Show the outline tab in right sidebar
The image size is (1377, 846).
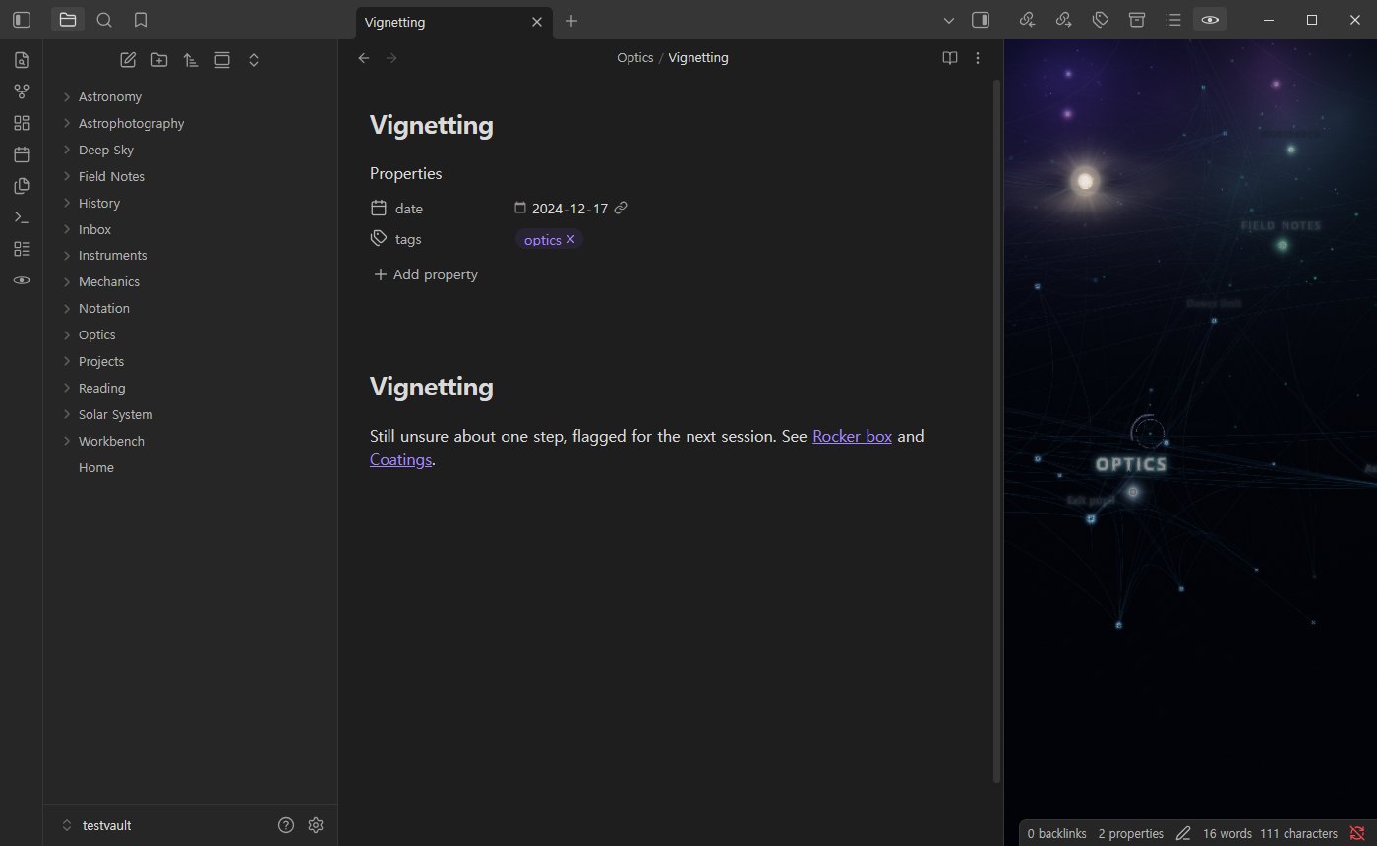[1173, 20]
